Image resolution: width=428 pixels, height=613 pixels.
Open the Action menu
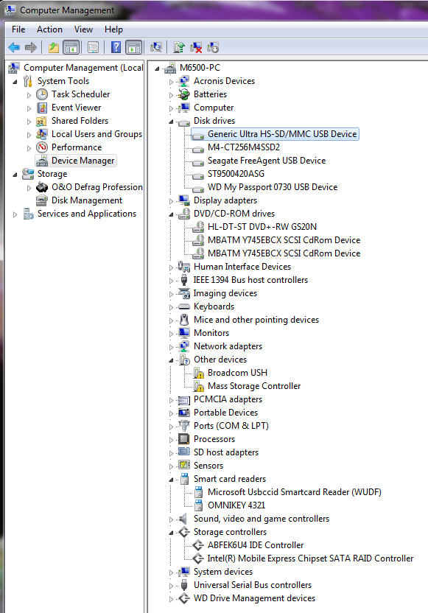[49, 29]
